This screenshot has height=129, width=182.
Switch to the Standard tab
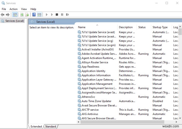click(x=51, y=126)
